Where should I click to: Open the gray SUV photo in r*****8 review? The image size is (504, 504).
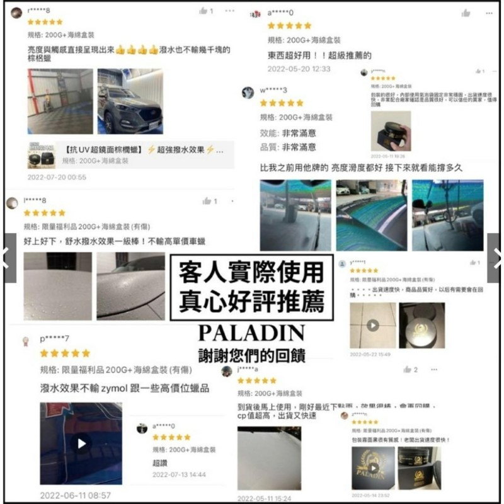tap(130, 101)
